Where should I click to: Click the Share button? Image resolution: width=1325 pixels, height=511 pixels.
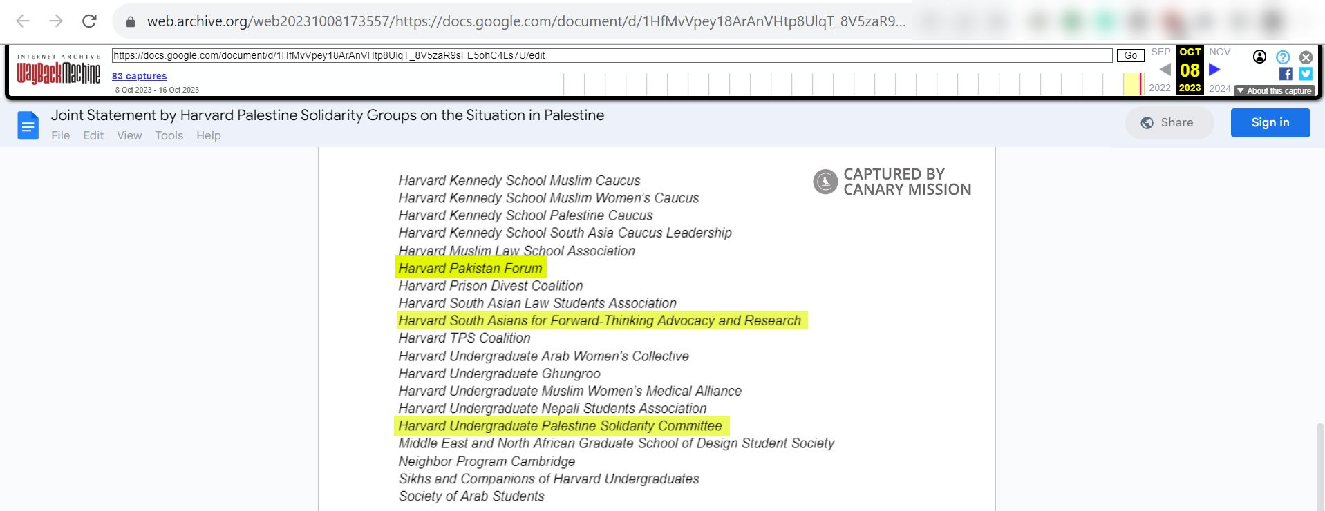click(x=1169, y=123)
